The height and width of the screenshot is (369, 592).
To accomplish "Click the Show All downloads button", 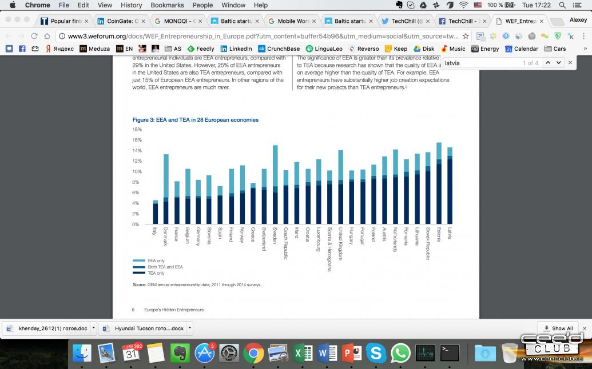I will tap(558, 328).
